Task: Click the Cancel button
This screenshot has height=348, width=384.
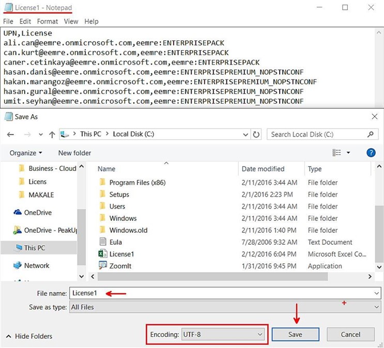Action: click(350, 335)
